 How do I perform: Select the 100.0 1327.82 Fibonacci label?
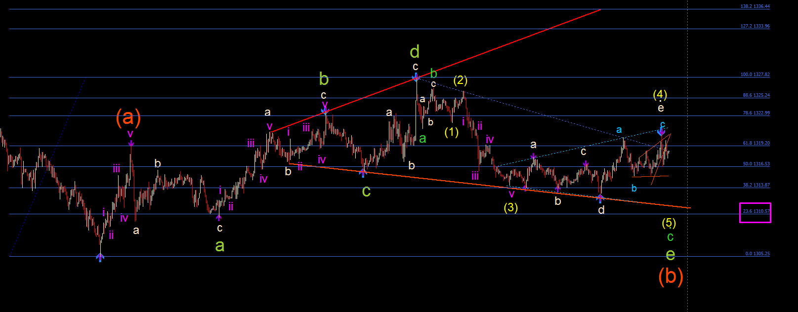755,75
